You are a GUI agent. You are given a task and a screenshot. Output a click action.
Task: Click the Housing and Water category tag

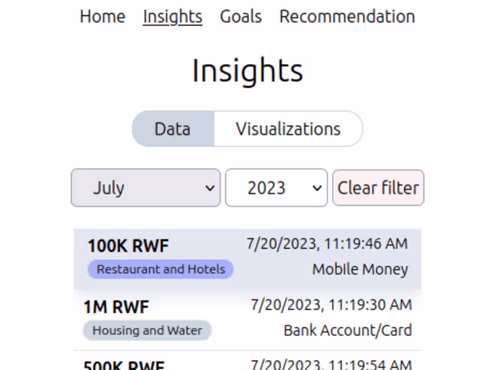147,331
